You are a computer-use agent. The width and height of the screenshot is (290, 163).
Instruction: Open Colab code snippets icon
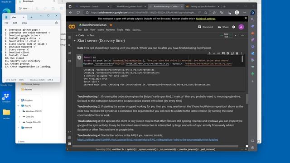[x=69, y=132]
